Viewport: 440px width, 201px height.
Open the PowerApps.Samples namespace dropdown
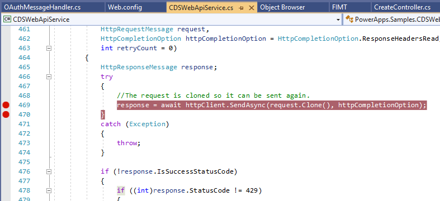pos(397,20)
